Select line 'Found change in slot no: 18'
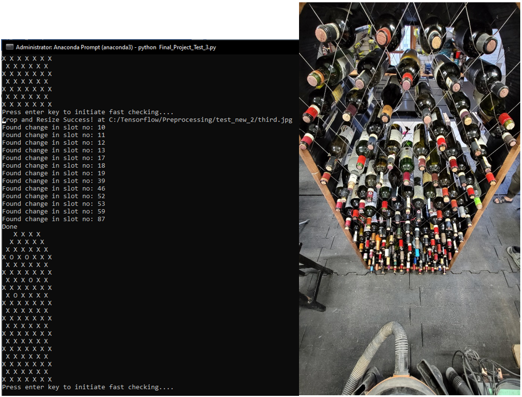The image size is (522, 397). pos(54,166)
